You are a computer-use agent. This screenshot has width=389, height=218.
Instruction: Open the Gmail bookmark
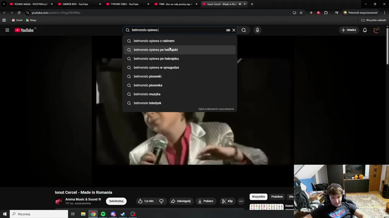(x=17, y=20)
